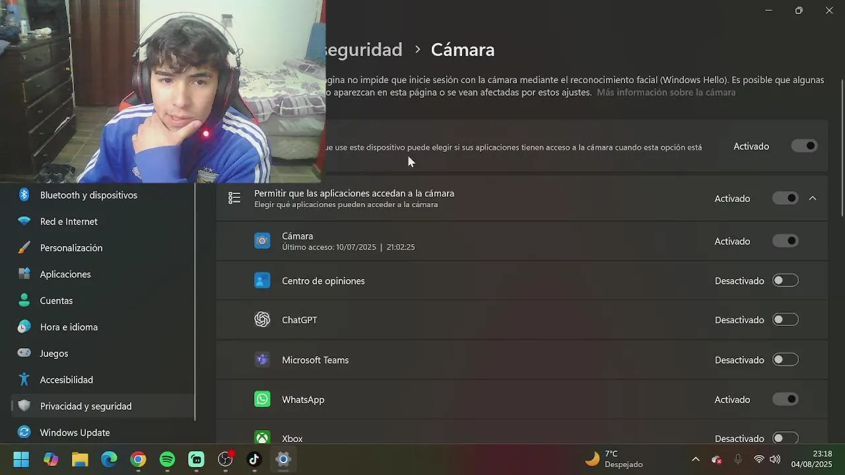845x475 pixels.
Task: Click the Xbox app icon
Action: [262, 438]
